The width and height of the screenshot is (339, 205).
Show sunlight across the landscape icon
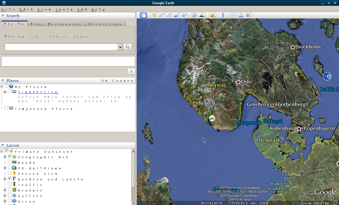pyautogui.click(x=202, y=15)
